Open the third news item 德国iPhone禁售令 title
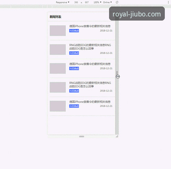Screen dimensions: 171x169 pos(90,64)
